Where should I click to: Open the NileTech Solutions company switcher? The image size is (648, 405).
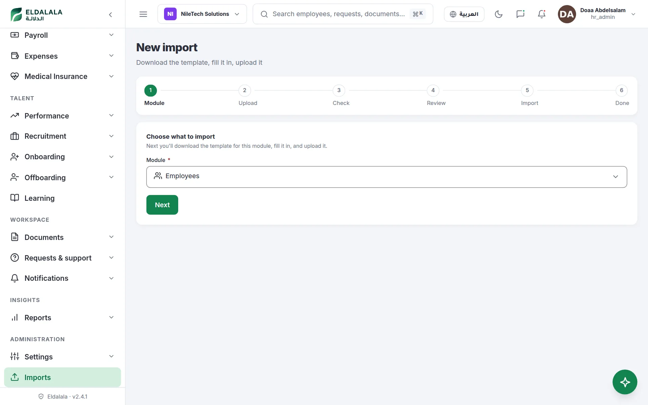(202, 14)
